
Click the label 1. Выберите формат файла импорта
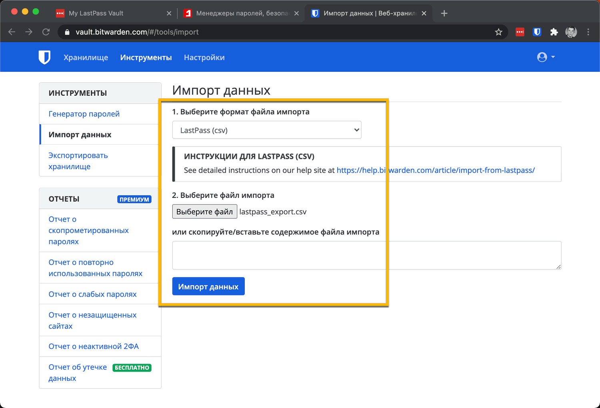coord(241,112)
